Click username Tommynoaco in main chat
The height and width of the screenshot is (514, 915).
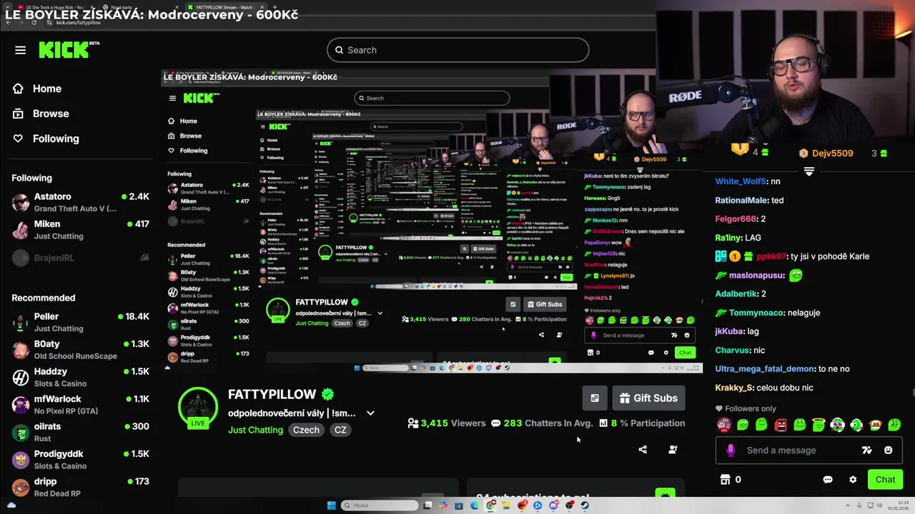pos(756,313)
